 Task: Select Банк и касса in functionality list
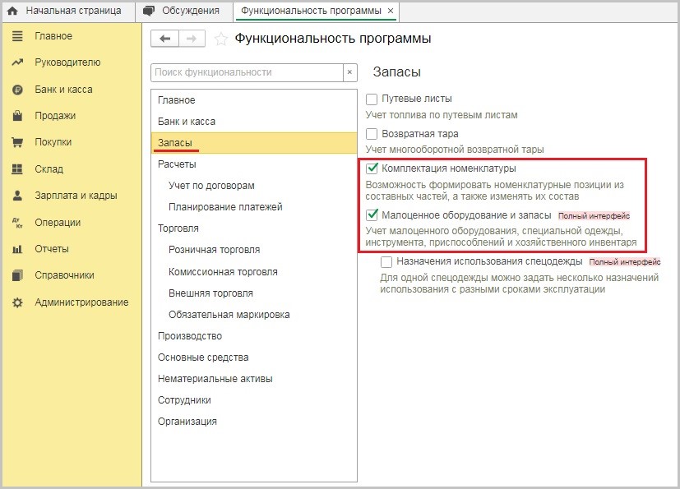click(254, 122)
